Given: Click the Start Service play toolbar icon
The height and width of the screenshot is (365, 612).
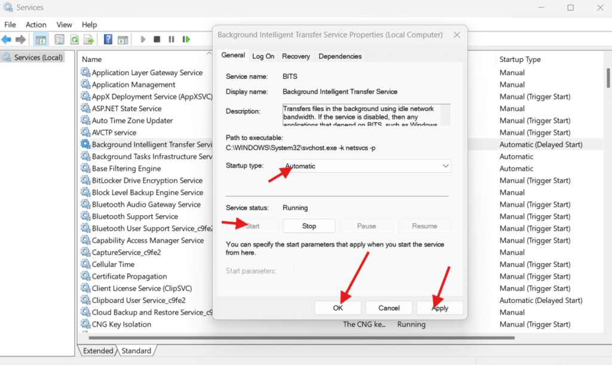Looking at the screenshot, I should tap(143, 39).
